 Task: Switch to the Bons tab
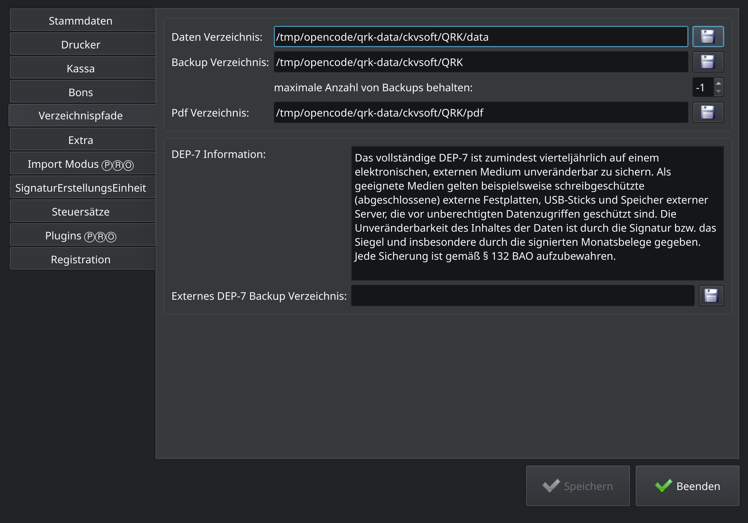click(x=83, y=92)
